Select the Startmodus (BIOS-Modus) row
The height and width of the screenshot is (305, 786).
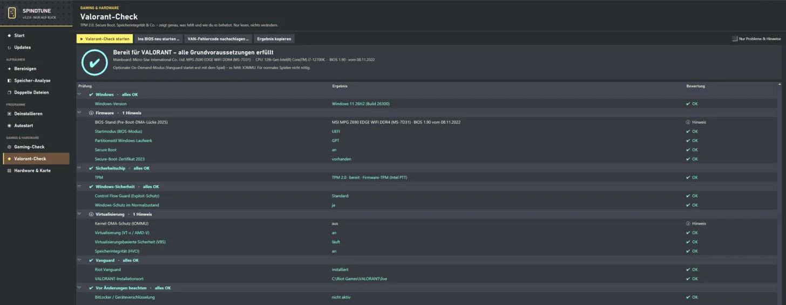(x=427, y=131)
